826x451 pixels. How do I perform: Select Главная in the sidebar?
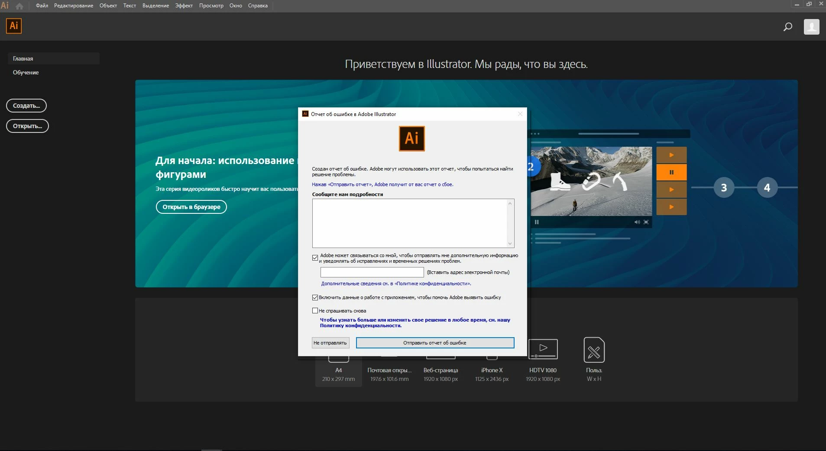point(54,58)
